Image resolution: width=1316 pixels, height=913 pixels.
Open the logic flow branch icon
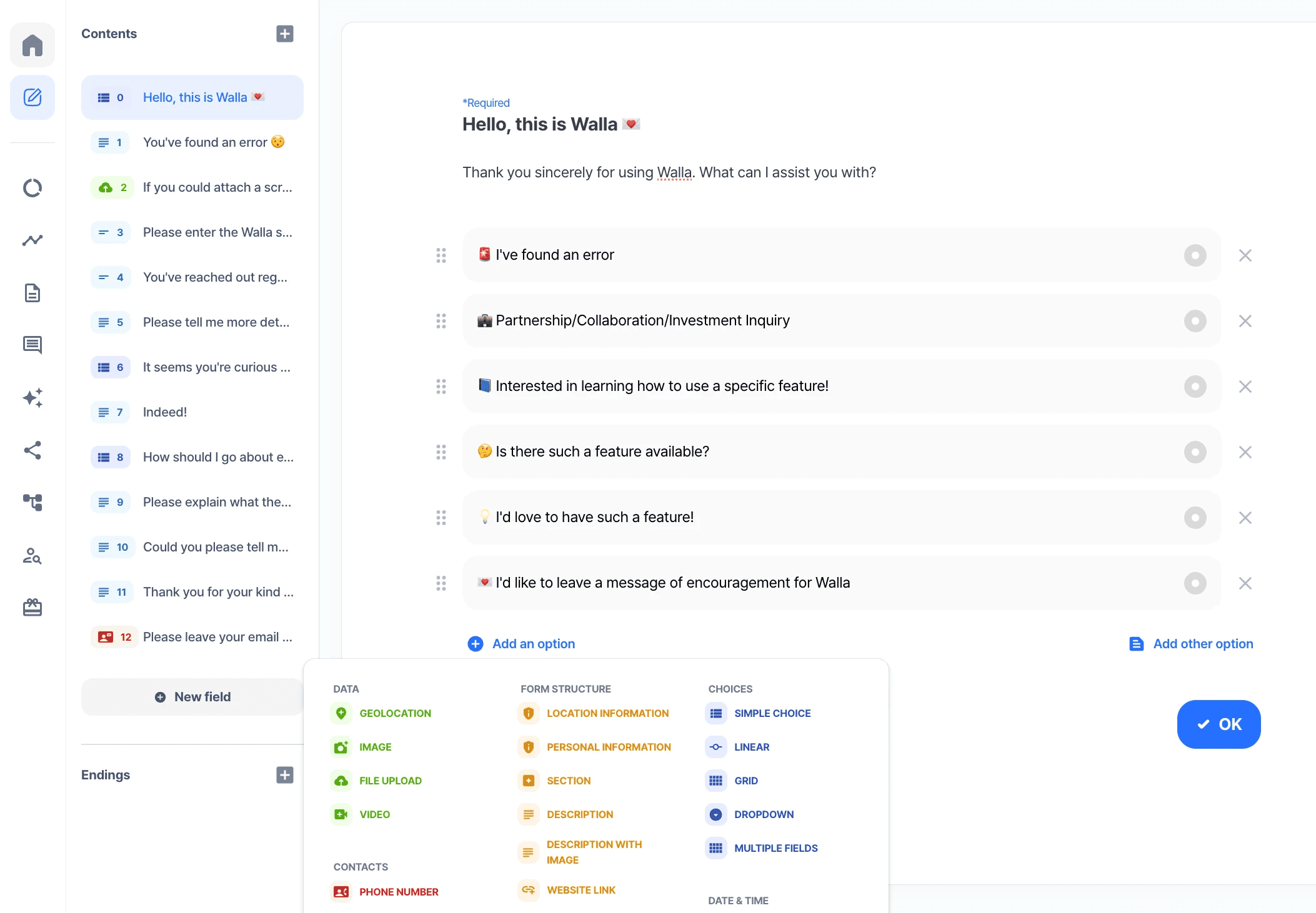click(x=32, y=502)
